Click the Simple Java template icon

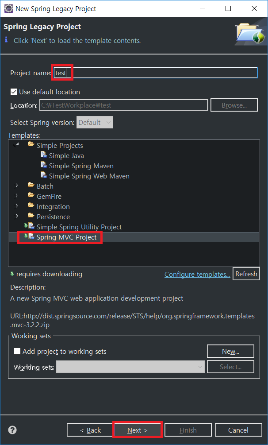(x=43, y=155)
